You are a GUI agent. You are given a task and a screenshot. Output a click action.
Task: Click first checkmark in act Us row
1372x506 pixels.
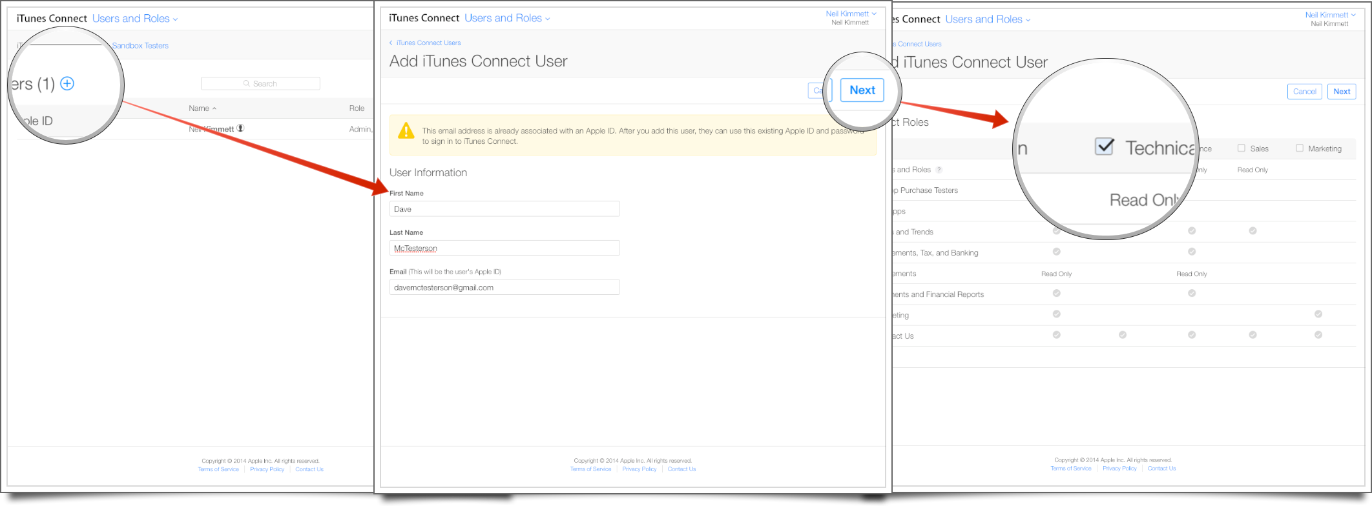click(x=1056, y=335)
